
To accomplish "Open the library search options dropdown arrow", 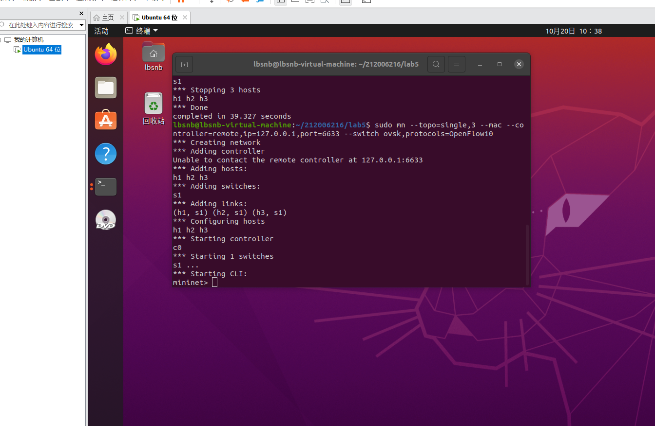I will 82,25.
